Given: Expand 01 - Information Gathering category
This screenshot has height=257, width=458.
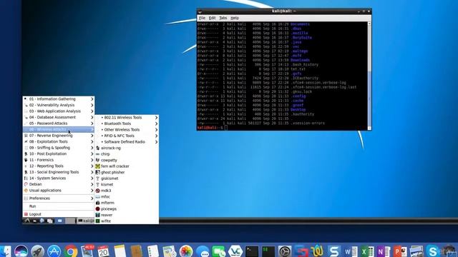Looking at the screenshot, I should 59,99.
